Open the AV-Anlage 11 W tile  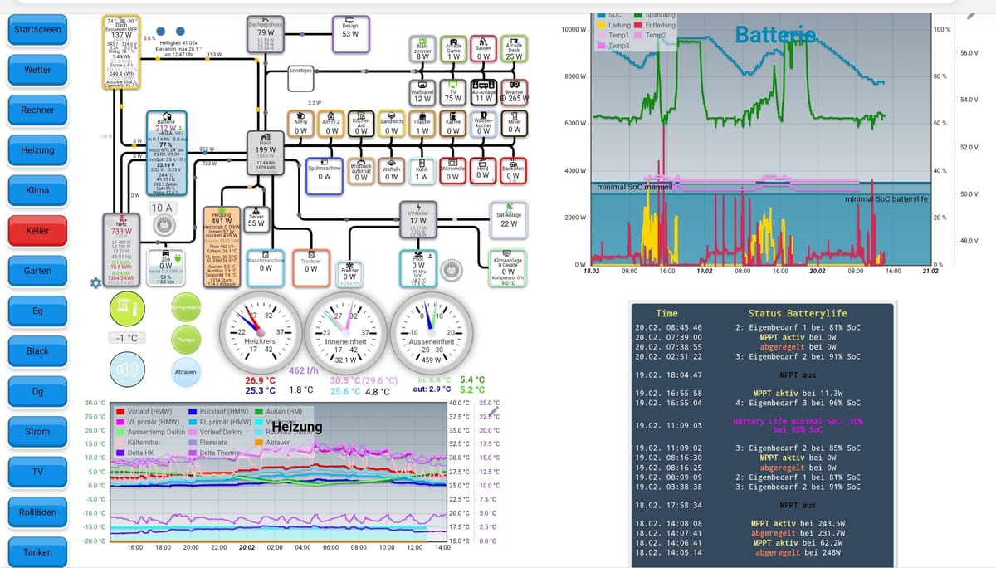pos(484,92)
